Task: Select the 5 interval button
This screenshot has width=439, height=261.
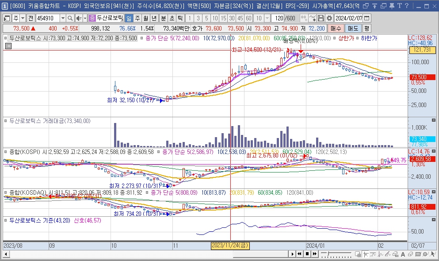Action: 206,18
